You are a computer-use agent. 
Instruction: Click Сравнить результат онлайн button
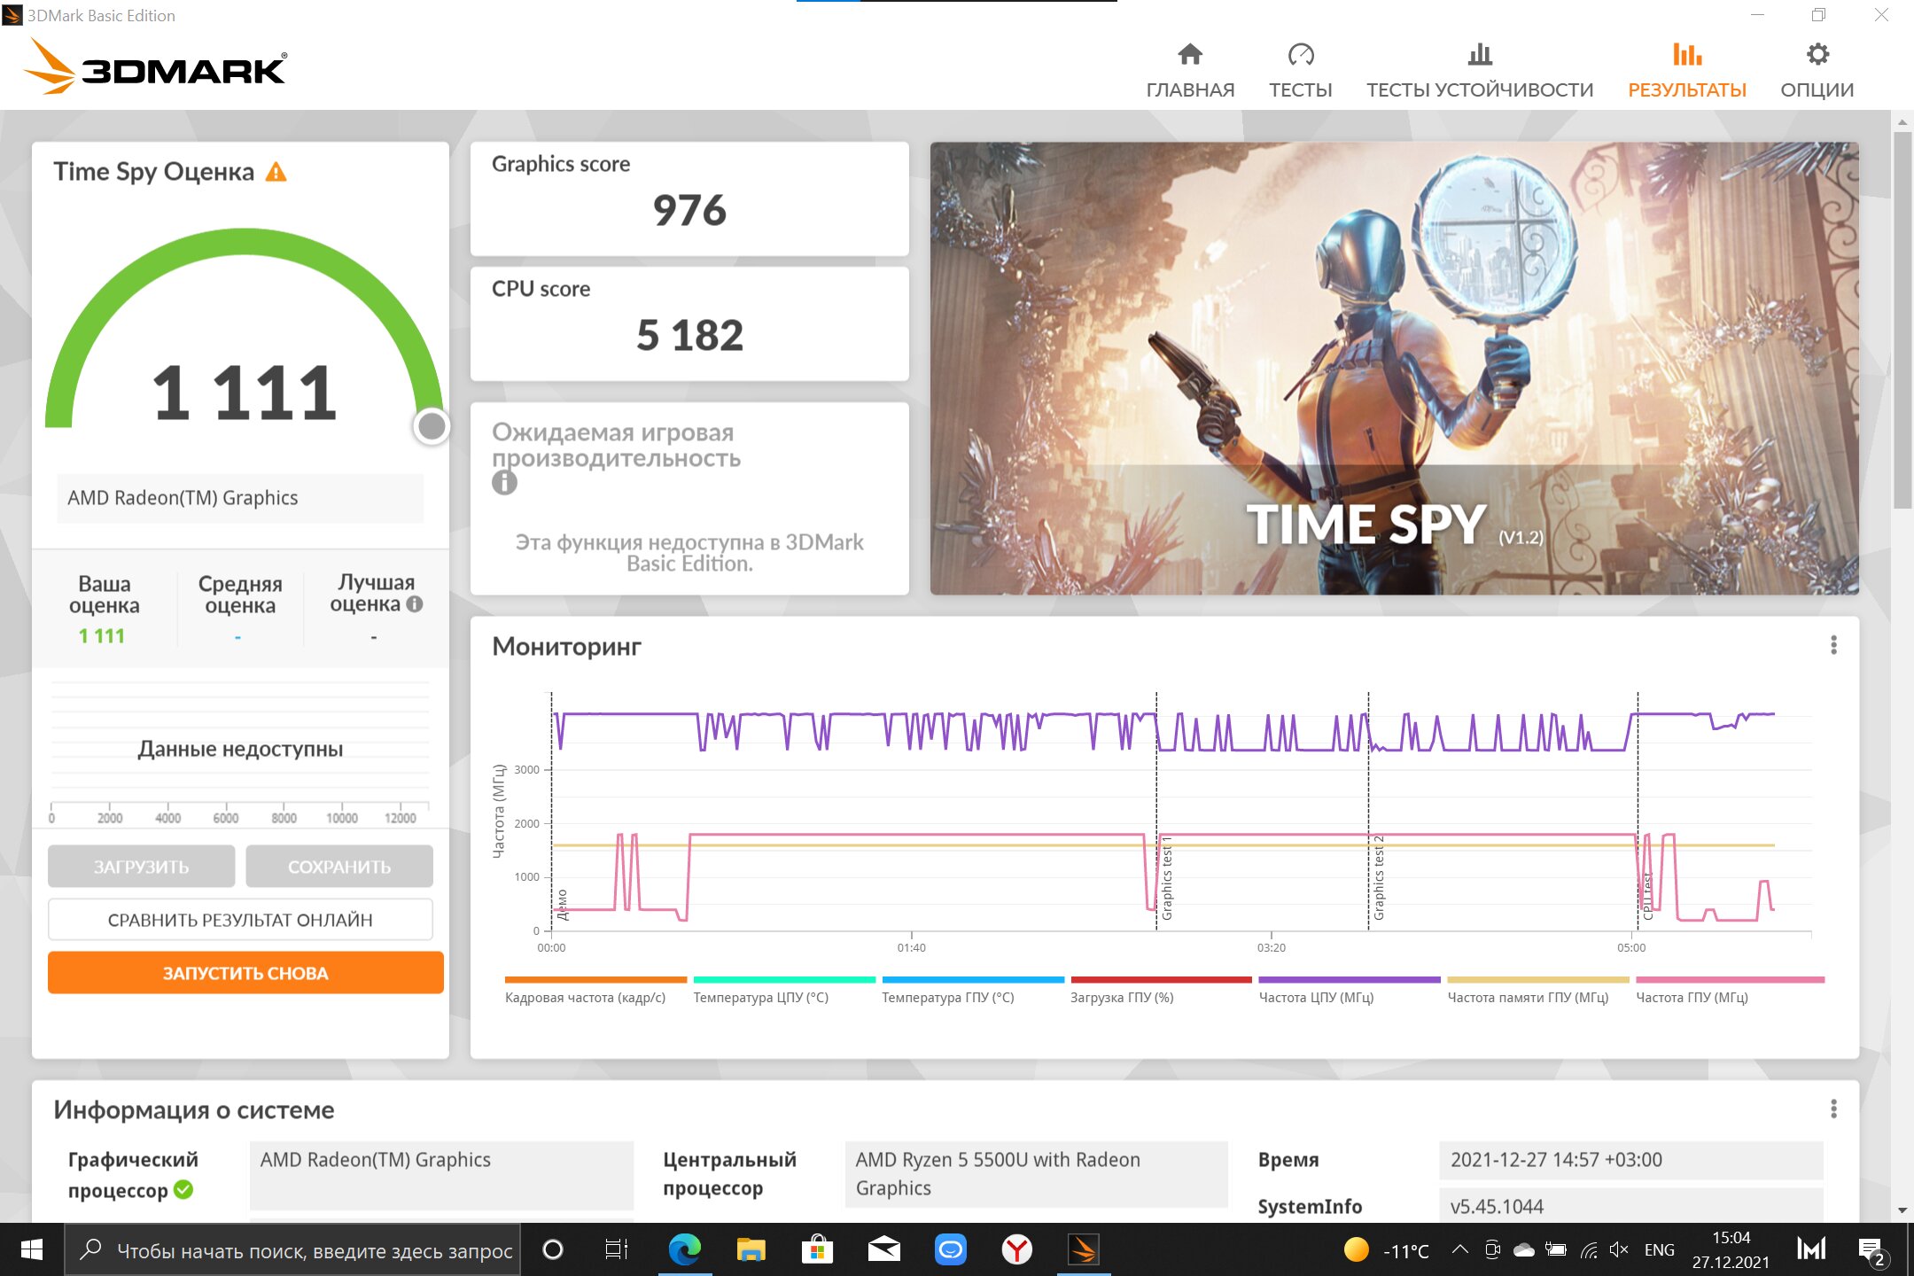click(x=240, y=920)
